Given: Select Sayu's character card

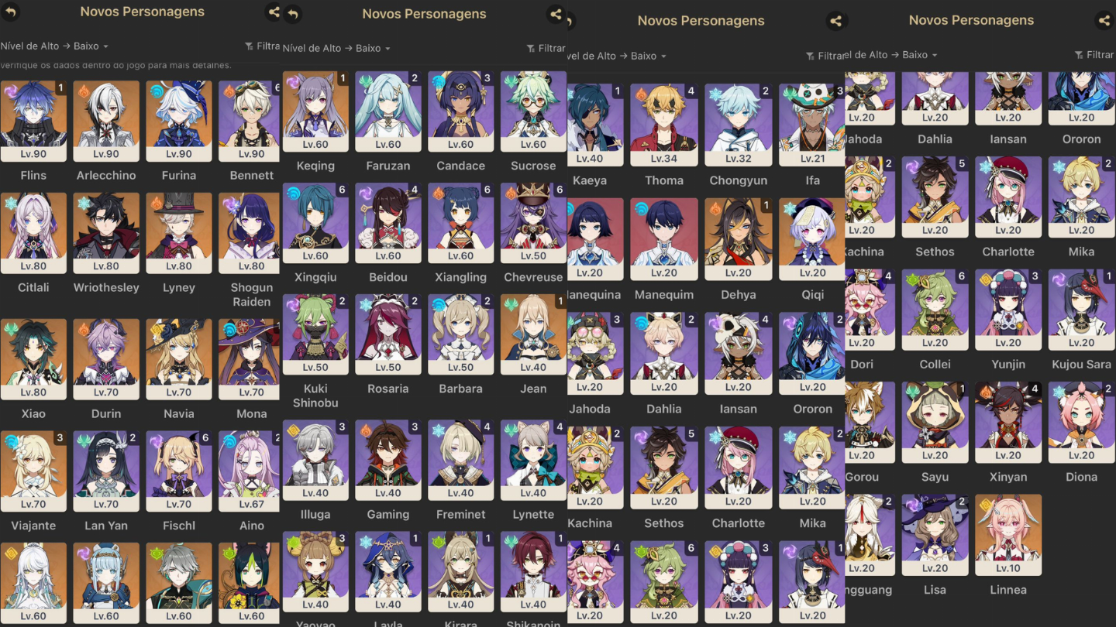Looking at the screenshot, I should tap(935, 422).
